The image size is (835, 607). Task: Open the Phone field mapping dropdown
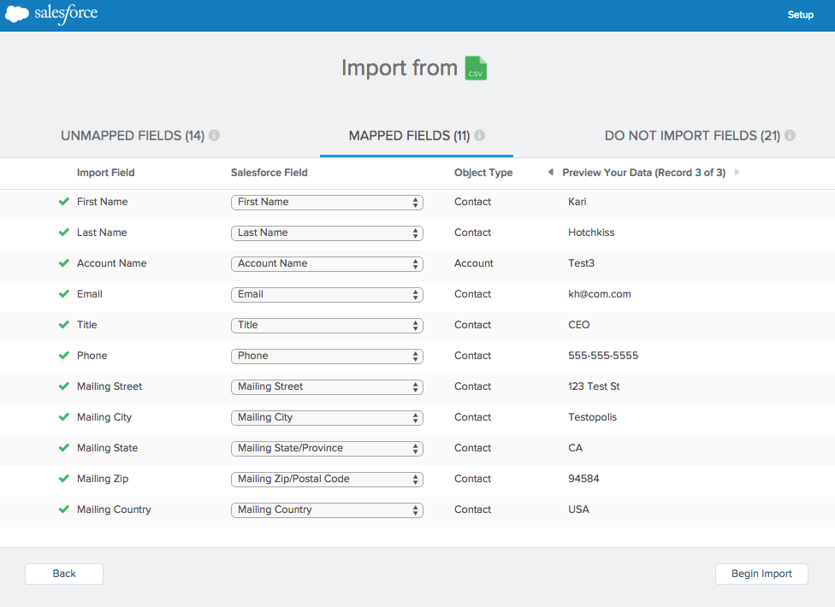pos(327,357)
